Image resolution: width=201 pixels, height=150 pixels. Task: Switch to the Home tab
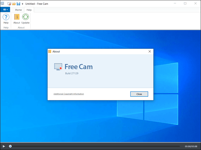[18, 10]
